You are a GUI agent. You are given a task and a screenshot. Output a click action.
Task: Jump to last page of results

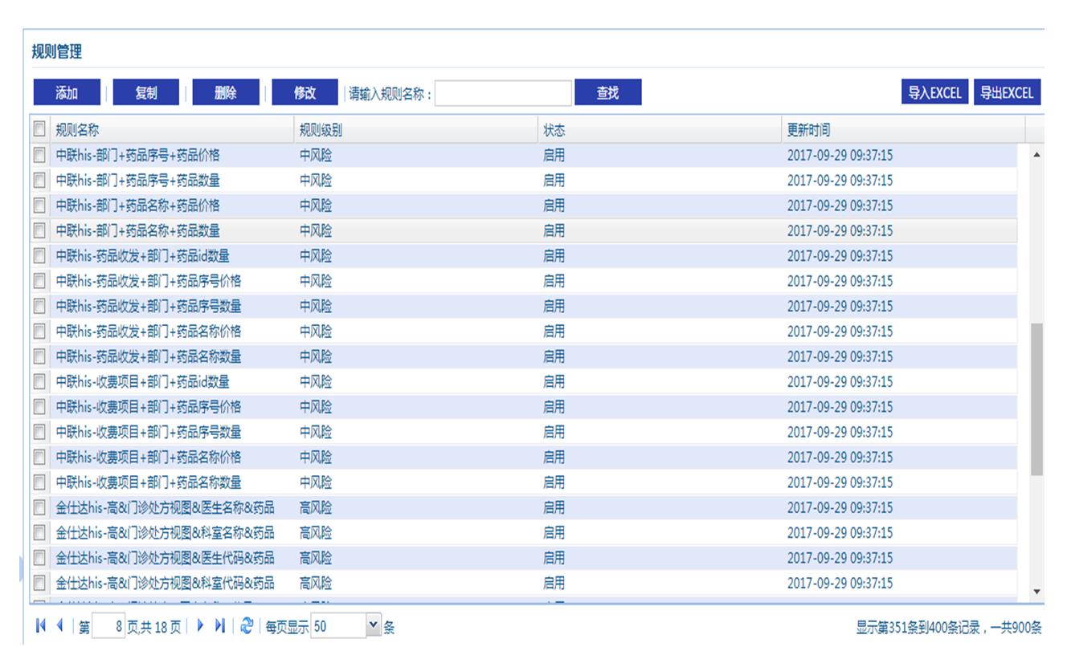(220, 626)
